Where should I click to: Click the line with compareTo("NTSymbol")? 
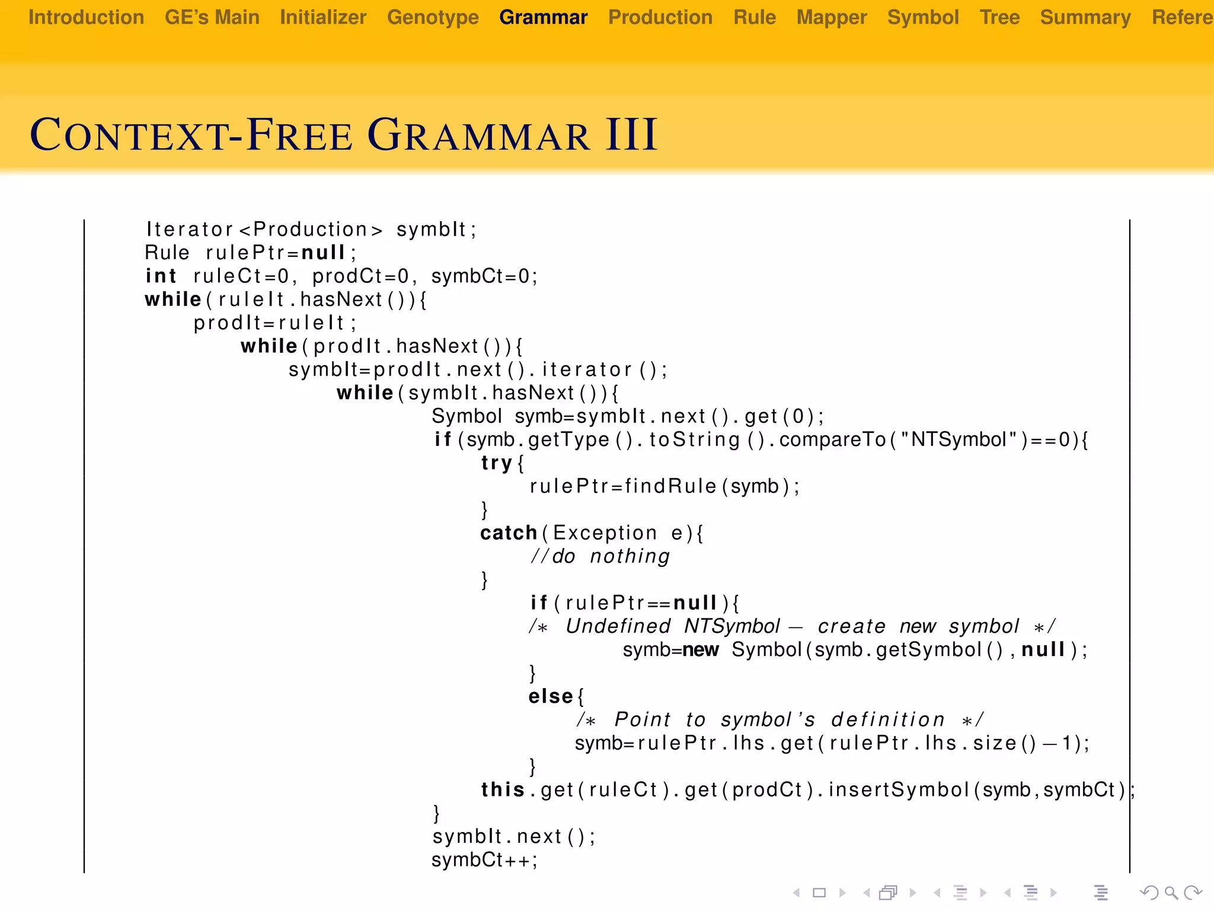761,439
